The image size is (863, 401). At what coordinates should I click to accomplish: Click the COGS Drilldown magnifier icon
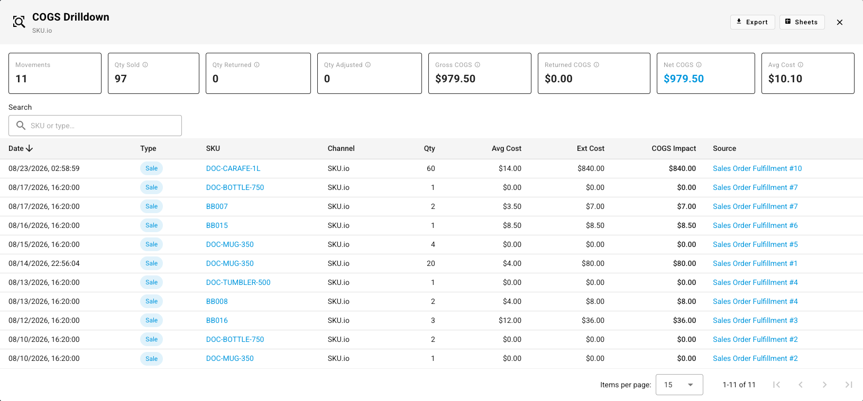pyautogui.click(x=19, y=22)
